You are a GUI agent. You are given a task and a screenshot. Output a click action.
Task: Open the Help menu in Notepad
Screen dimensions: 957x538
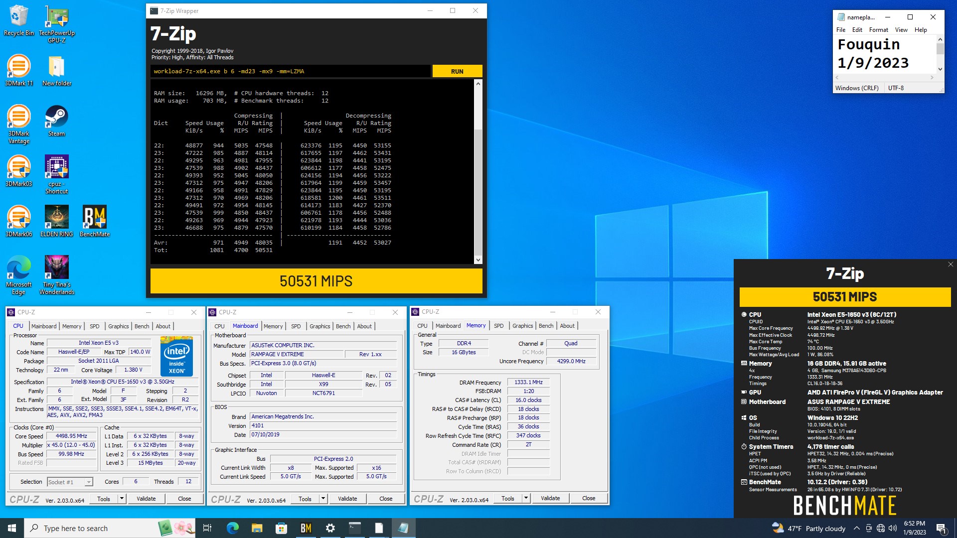pyautogui.click(x=921, y=30)
